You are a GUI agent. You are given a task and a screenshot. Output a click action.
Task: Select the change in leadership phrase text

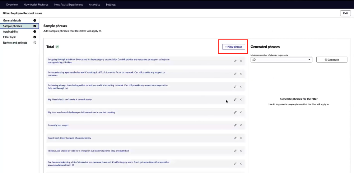pos(88,151)
